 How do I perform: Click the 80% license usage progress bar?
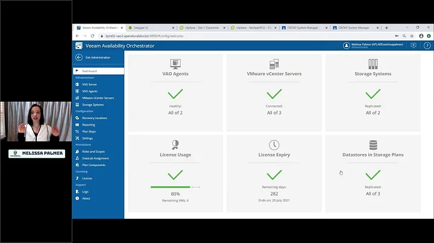pos(175,187)
